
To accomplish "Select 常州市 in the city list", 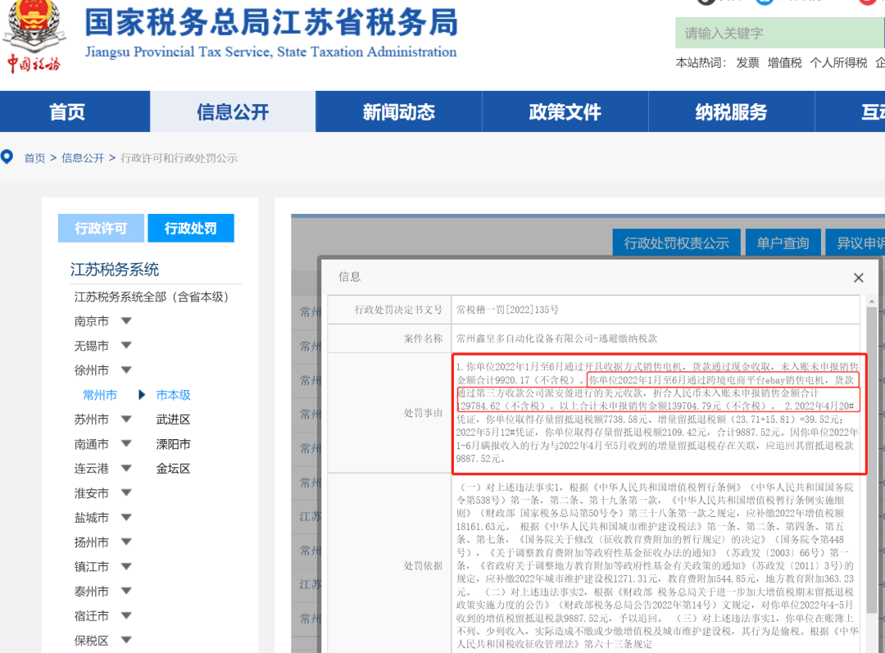I will (100, 395).
